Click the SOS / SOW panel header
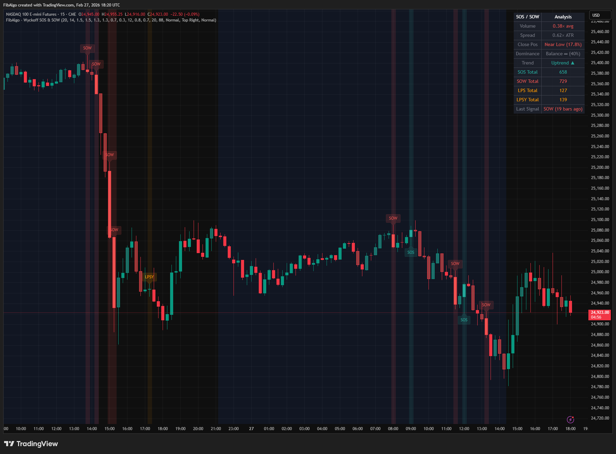The image size is (616, 454). tap(527, 16)
